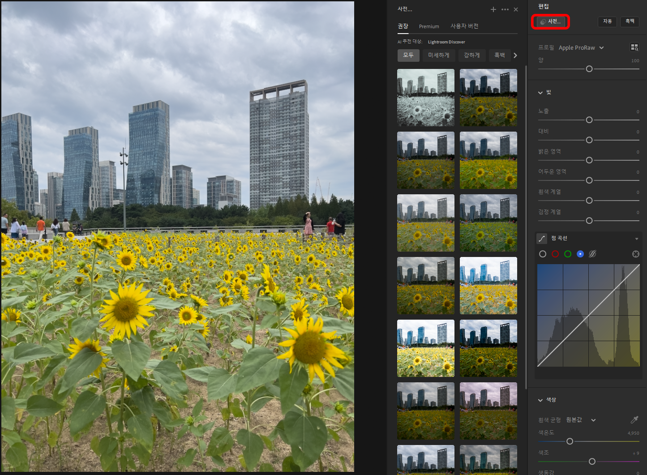This screenshot has height=475, width=647.
Task: Open the three-dot menu in presets panel
Action: (x=505, y=9)
